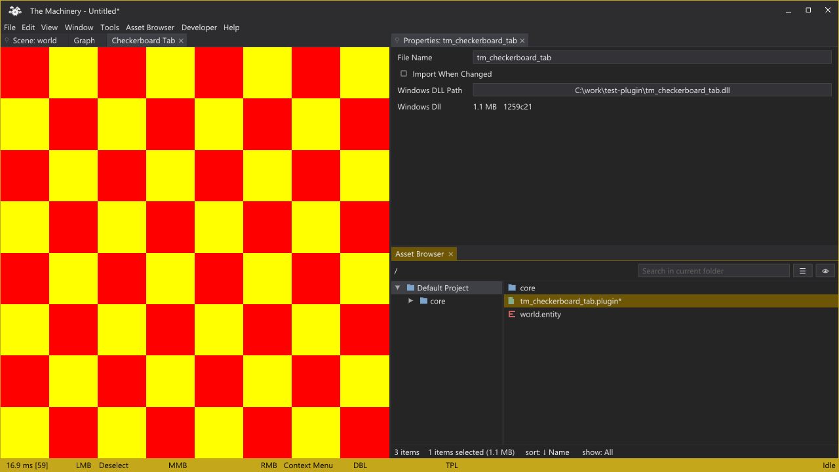Click the Deselect hint in status bar

pos(113,465)
